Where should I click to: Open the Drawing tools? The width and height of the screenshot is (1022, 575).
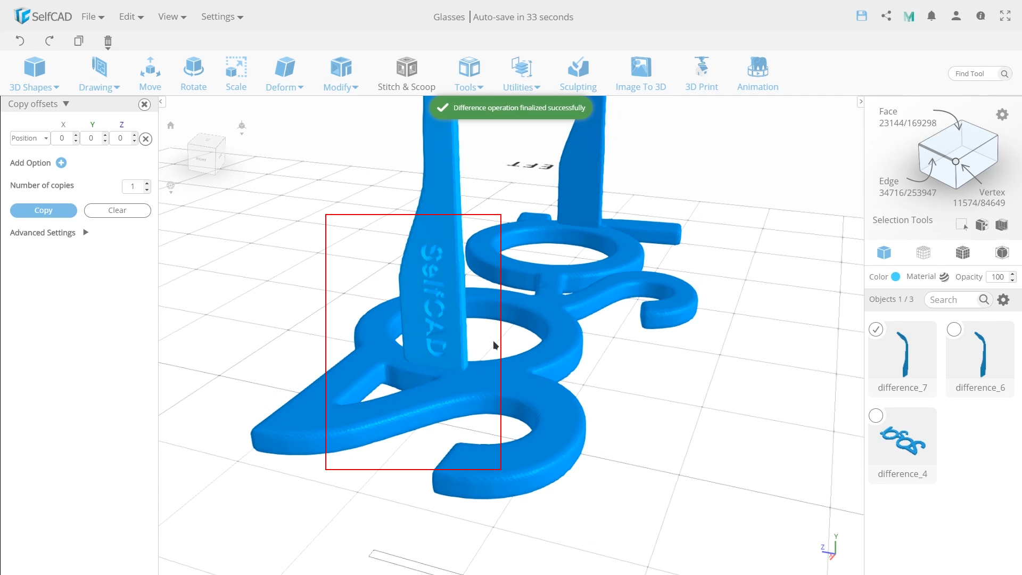99,74
